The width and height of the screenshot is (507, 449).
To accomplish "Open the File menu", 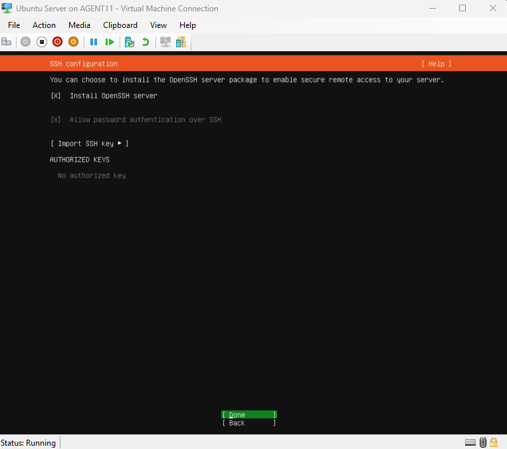I will click(x=14, y=25).
